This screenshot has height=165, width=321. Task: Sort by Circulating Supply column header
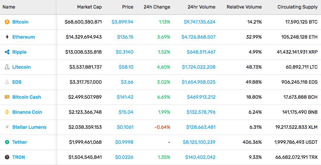tap(297, 7)
